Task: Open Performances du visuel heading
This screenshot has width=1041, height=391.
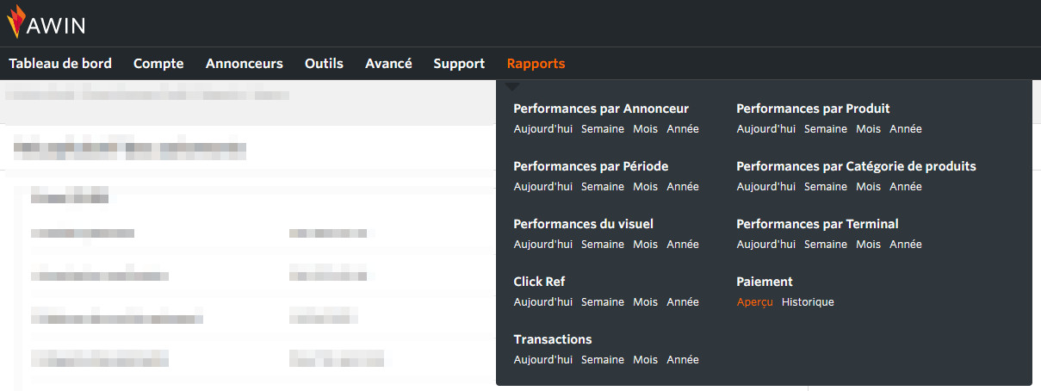Action: click(x=583, y=224)
